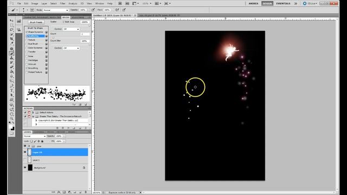The height and width of the screenshot is (195, 347).
Task: Open the brush Mode dropdown
Action: pyautogui.click(x=55, y=10)
